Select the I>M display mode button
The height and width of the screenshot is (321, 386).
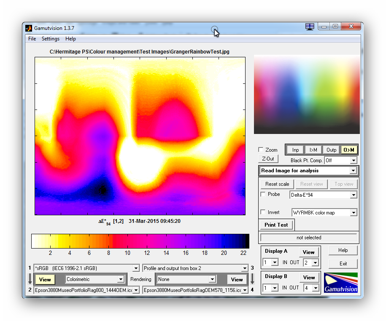click(x=313, y=150)
